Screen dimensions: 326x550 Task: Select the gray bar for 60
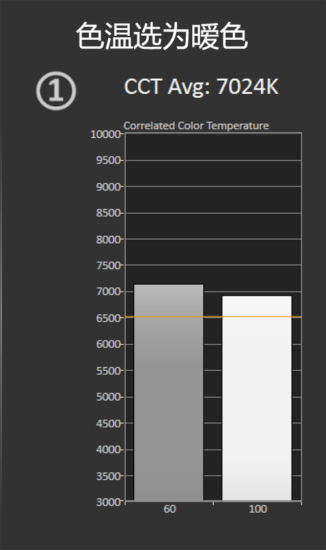tap(169, 392)
